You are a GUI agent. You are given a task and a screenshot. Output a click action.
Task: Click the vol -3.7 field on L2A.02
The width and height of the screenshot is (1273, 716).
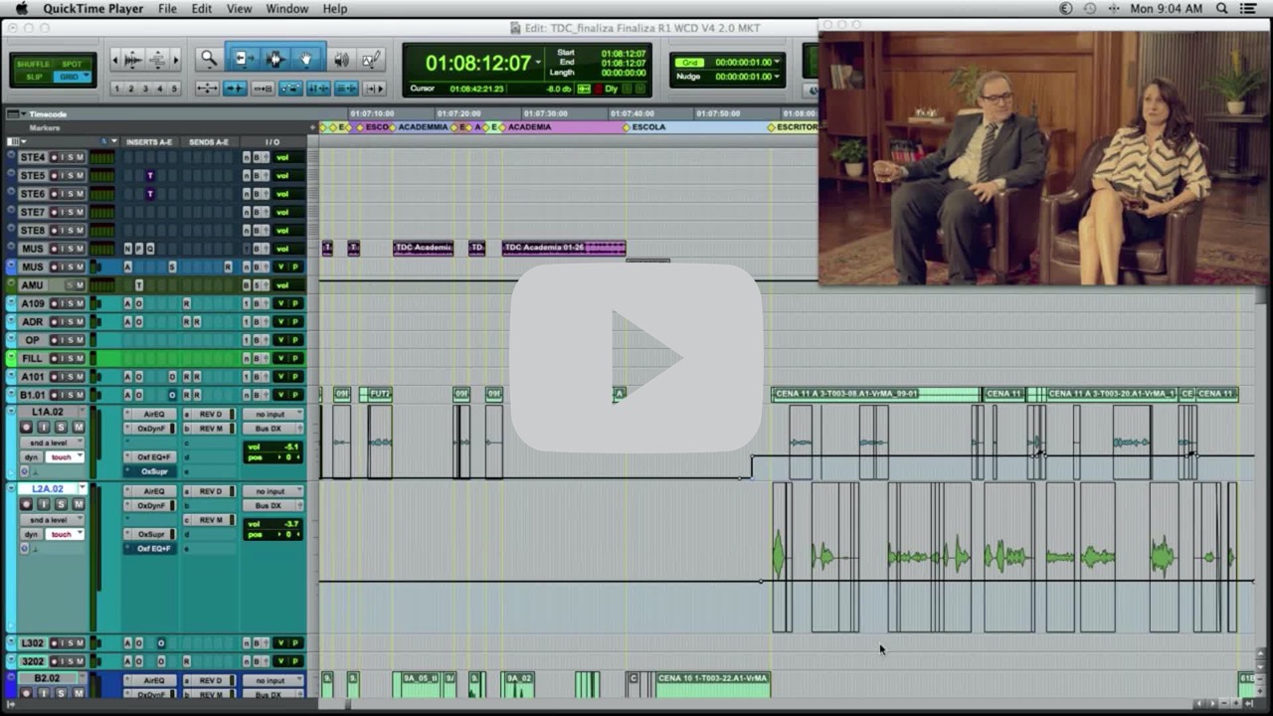[273, 524]
